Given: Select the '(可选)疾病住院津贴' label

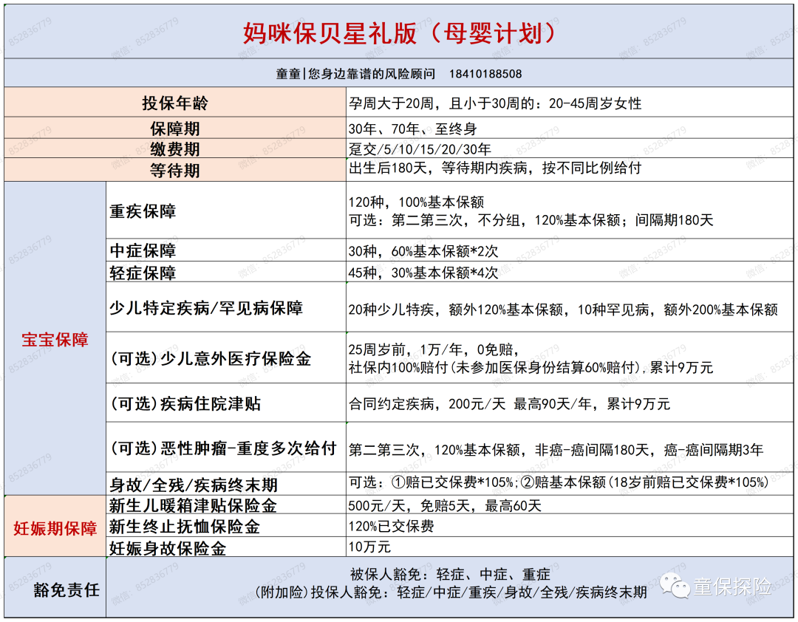Looking at the screenshot, I should click(226, 402).
